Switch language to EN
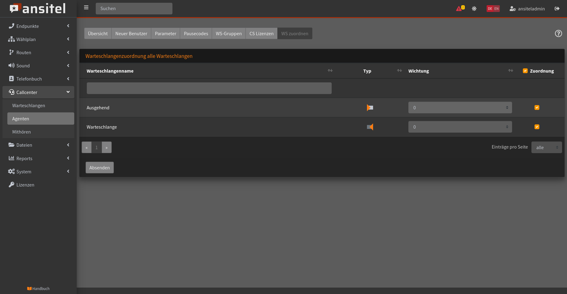Viewport: 567px width, 294px height. click(496, 9)
